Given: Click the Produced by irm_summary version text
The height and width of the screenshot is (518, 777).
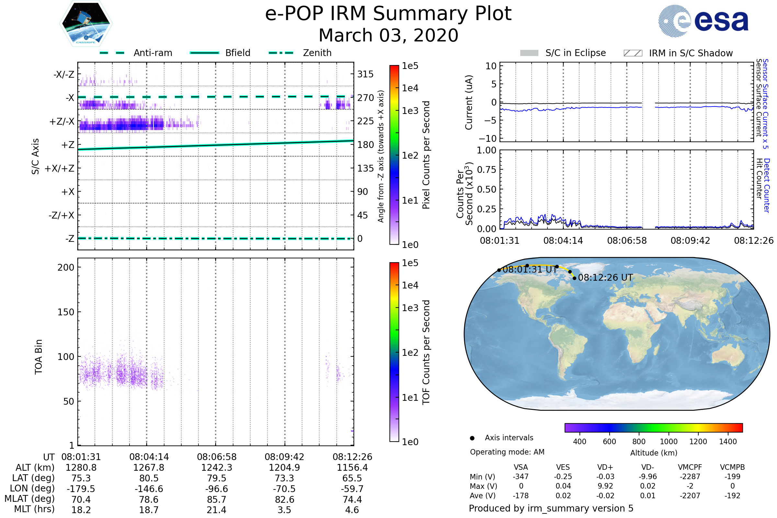Looking at the screenshot, I should click(551, 508).
